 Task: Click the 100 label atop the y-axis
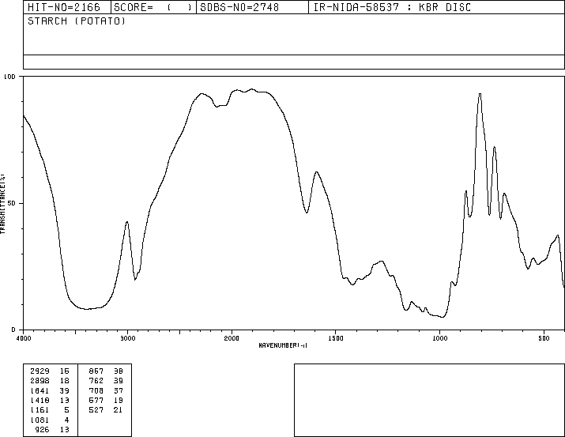pyautogui.click(x=9, y=77)
